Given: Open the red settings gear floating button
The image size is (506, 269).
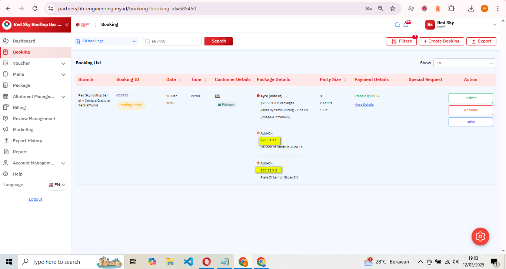Looking at the screenshot, I should coord(480,236).
